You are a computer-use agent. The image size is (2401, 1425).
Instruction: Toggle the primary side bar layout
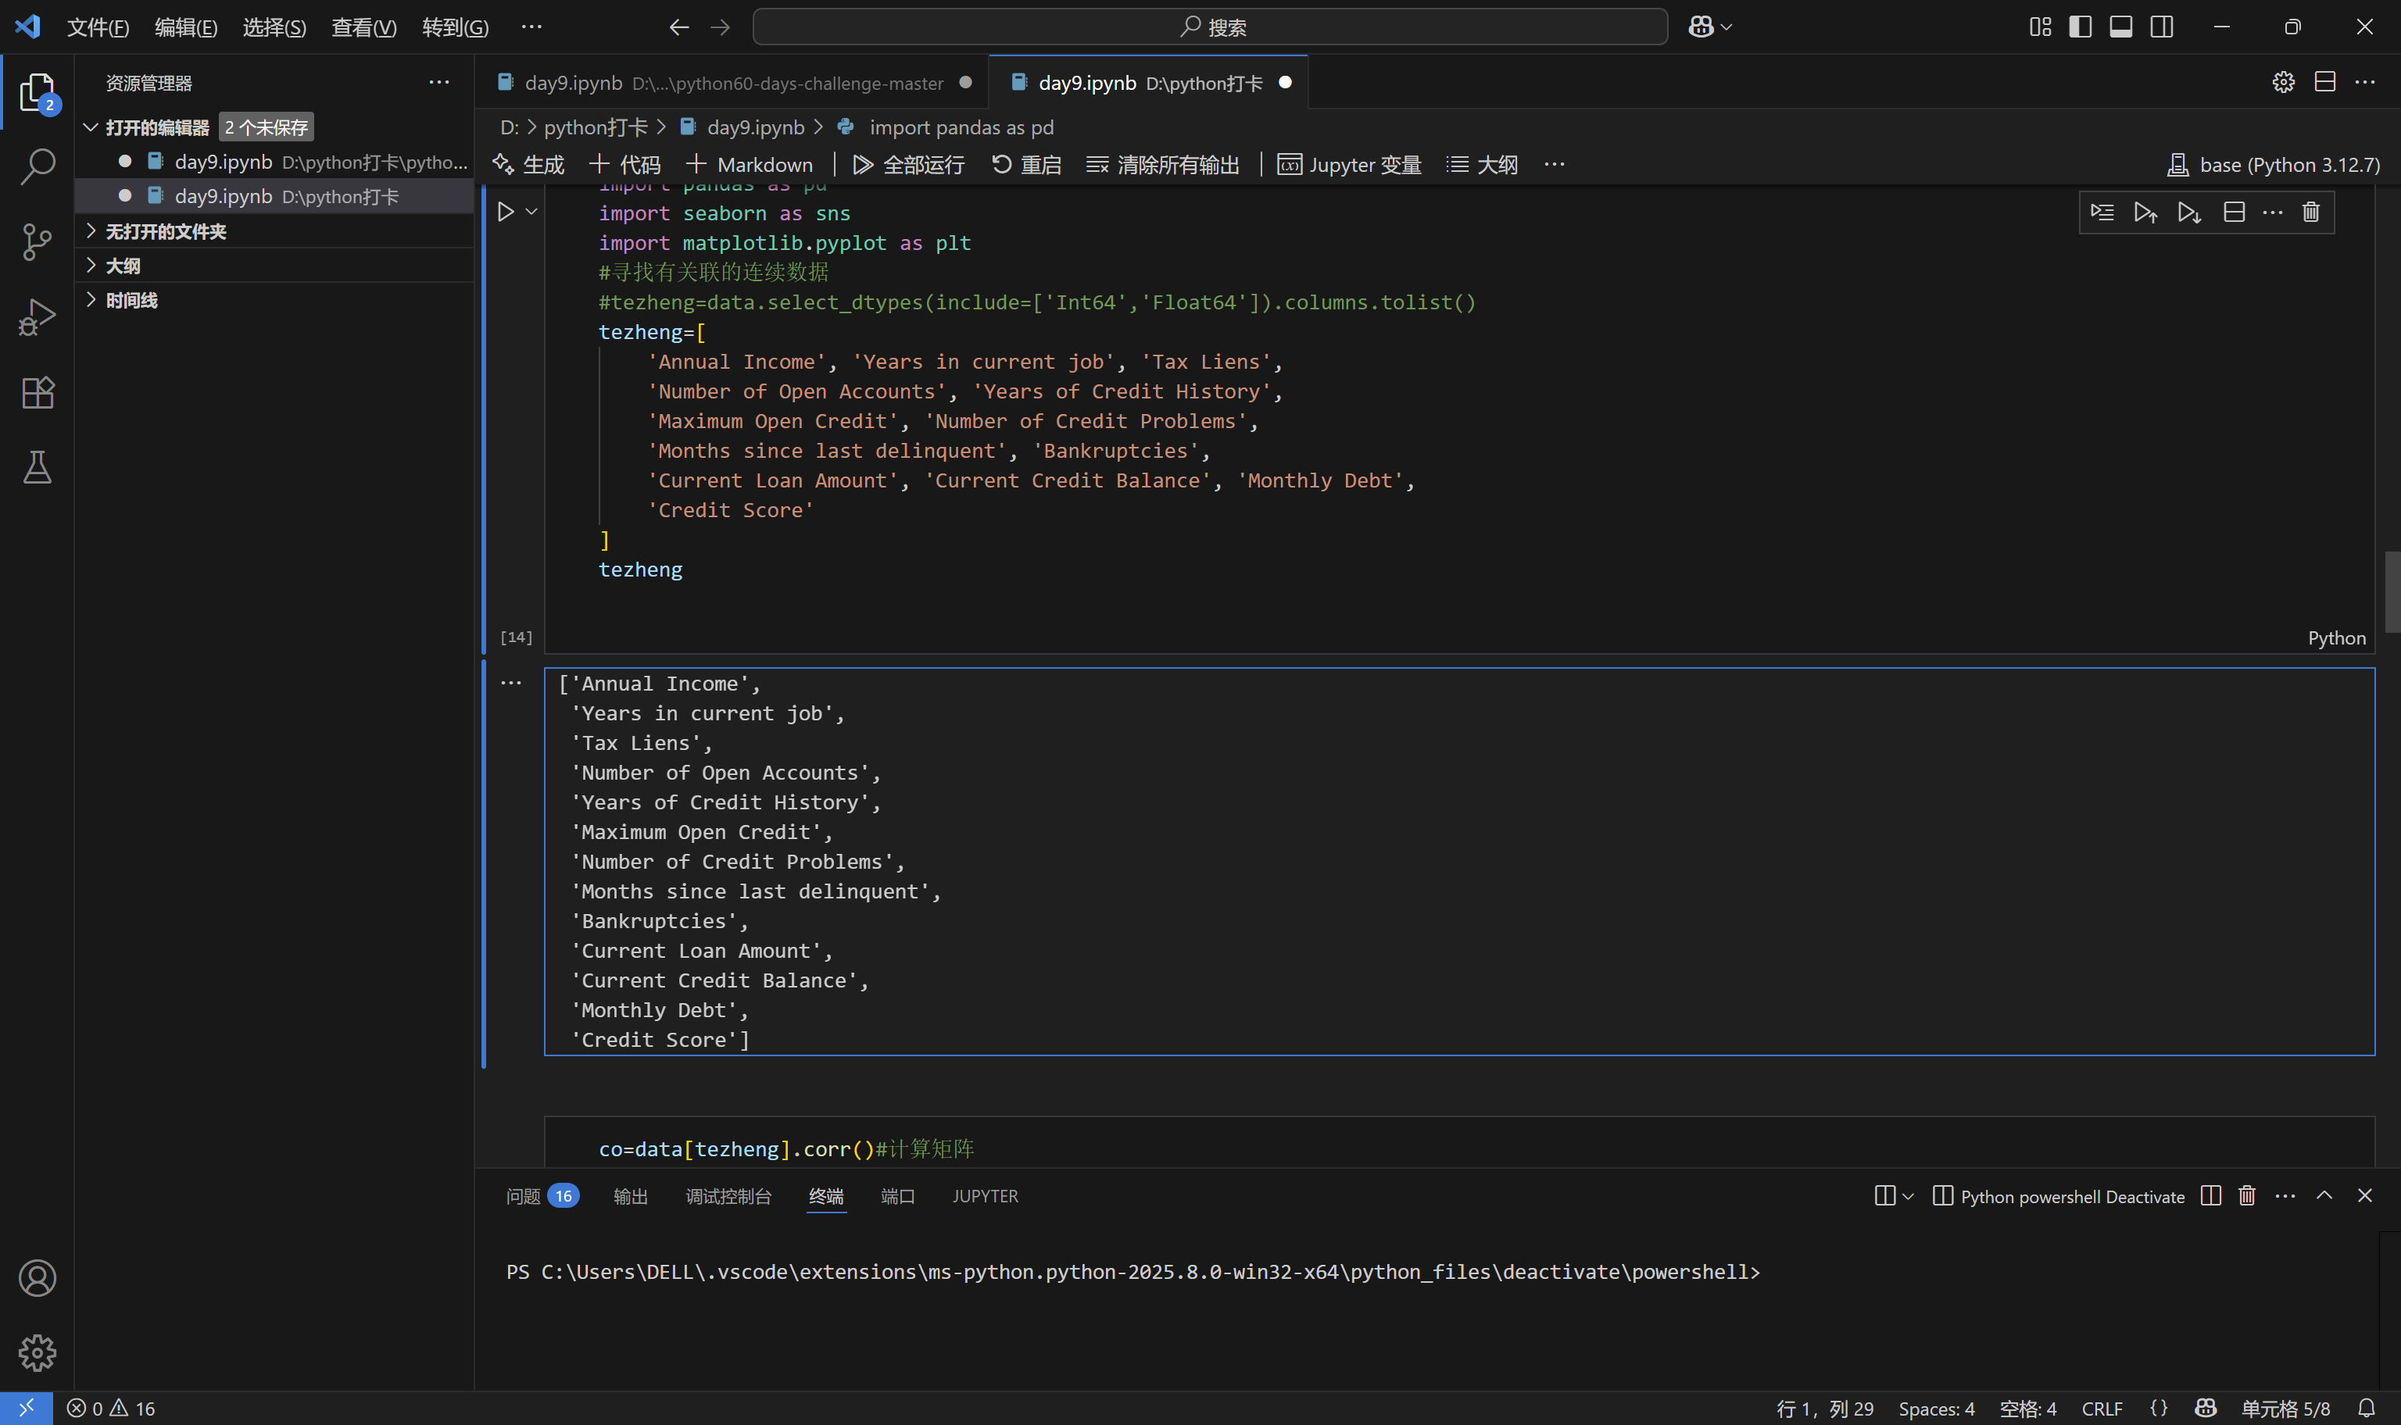pos(2081,27)
